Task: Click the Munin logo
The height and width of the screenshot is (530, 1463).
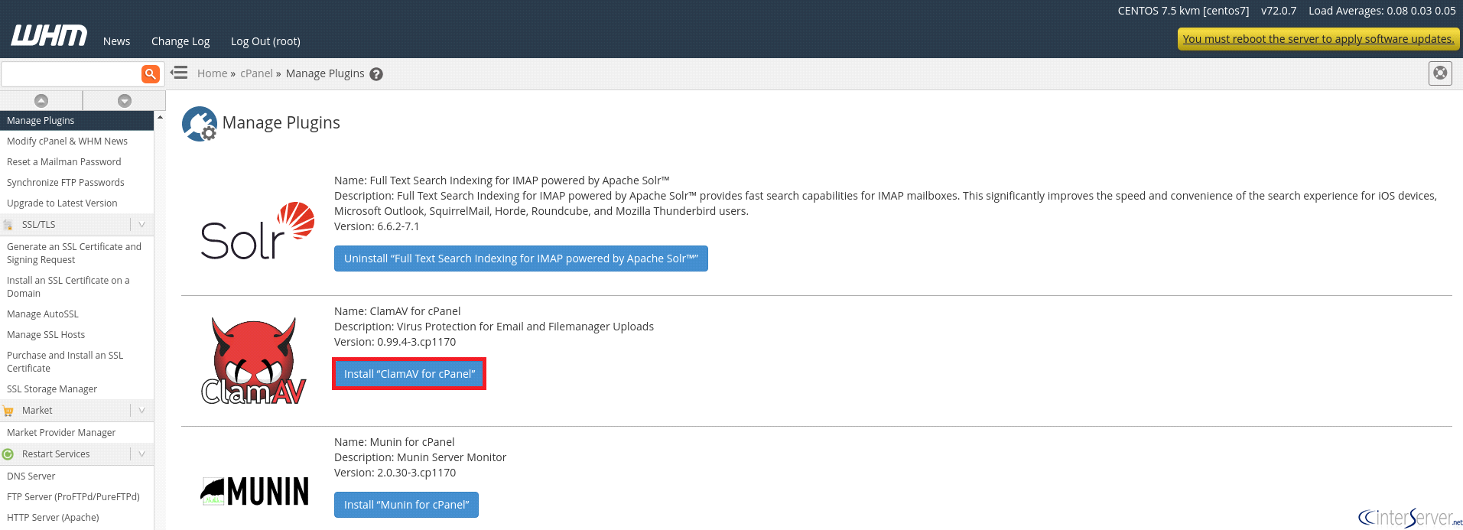Action: coord(255,491)
